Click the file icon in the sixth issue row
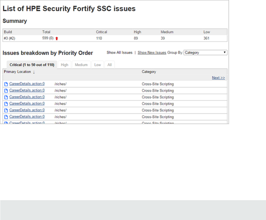Image resolution: width=266 pixels, height=220 pixels. [x=6, y=117]
